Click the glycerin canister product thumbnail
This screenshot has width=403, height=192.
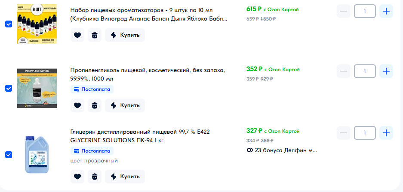(x=37, y=154)
